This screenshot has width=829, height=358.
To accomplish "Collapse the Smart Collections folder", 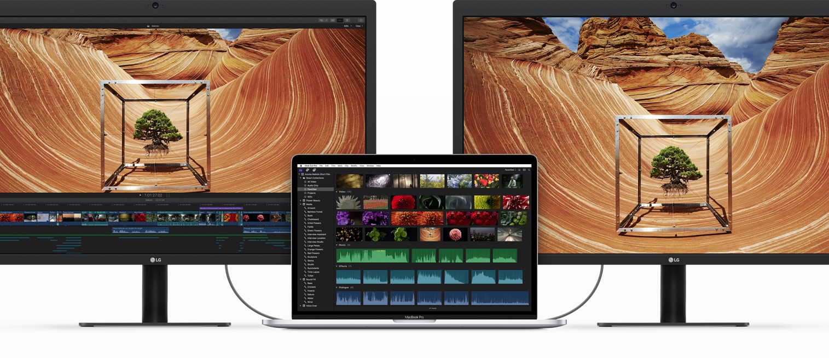I will [300, 178].
